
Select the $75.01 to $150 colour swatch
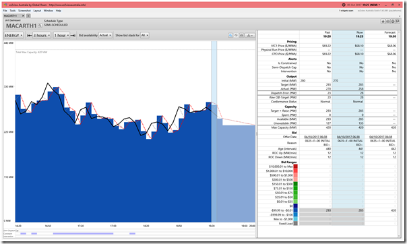tap(295, 189)
